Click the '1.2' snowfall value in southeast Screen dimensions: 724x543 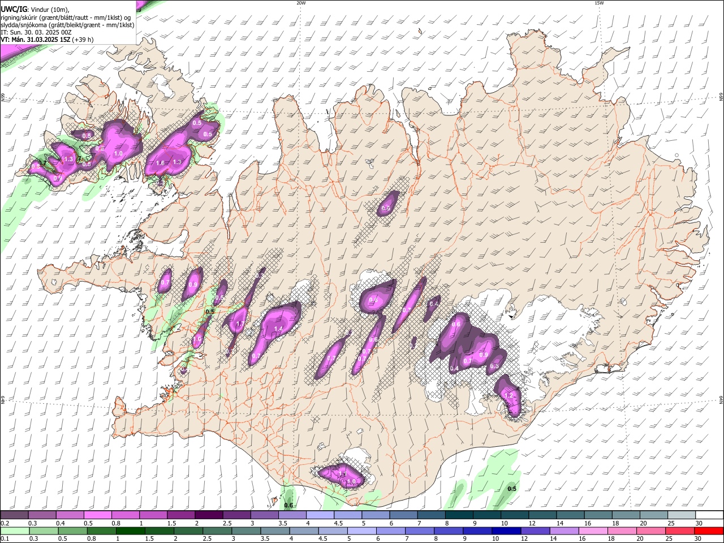[508, 395]
